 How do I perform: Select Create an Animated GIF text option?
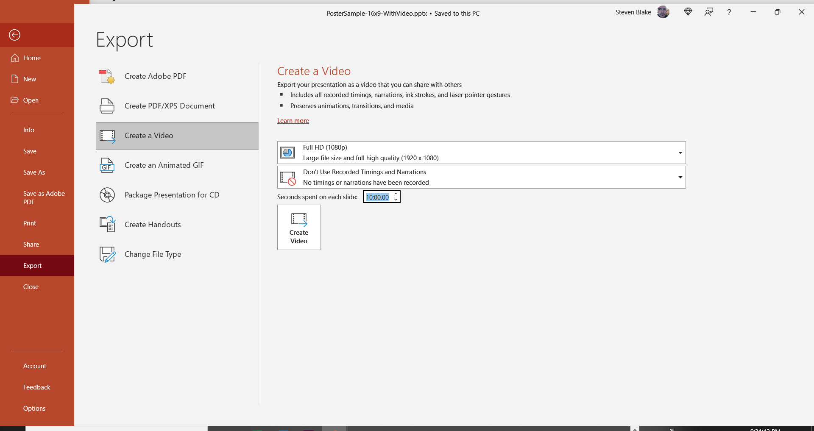[164, 165]
